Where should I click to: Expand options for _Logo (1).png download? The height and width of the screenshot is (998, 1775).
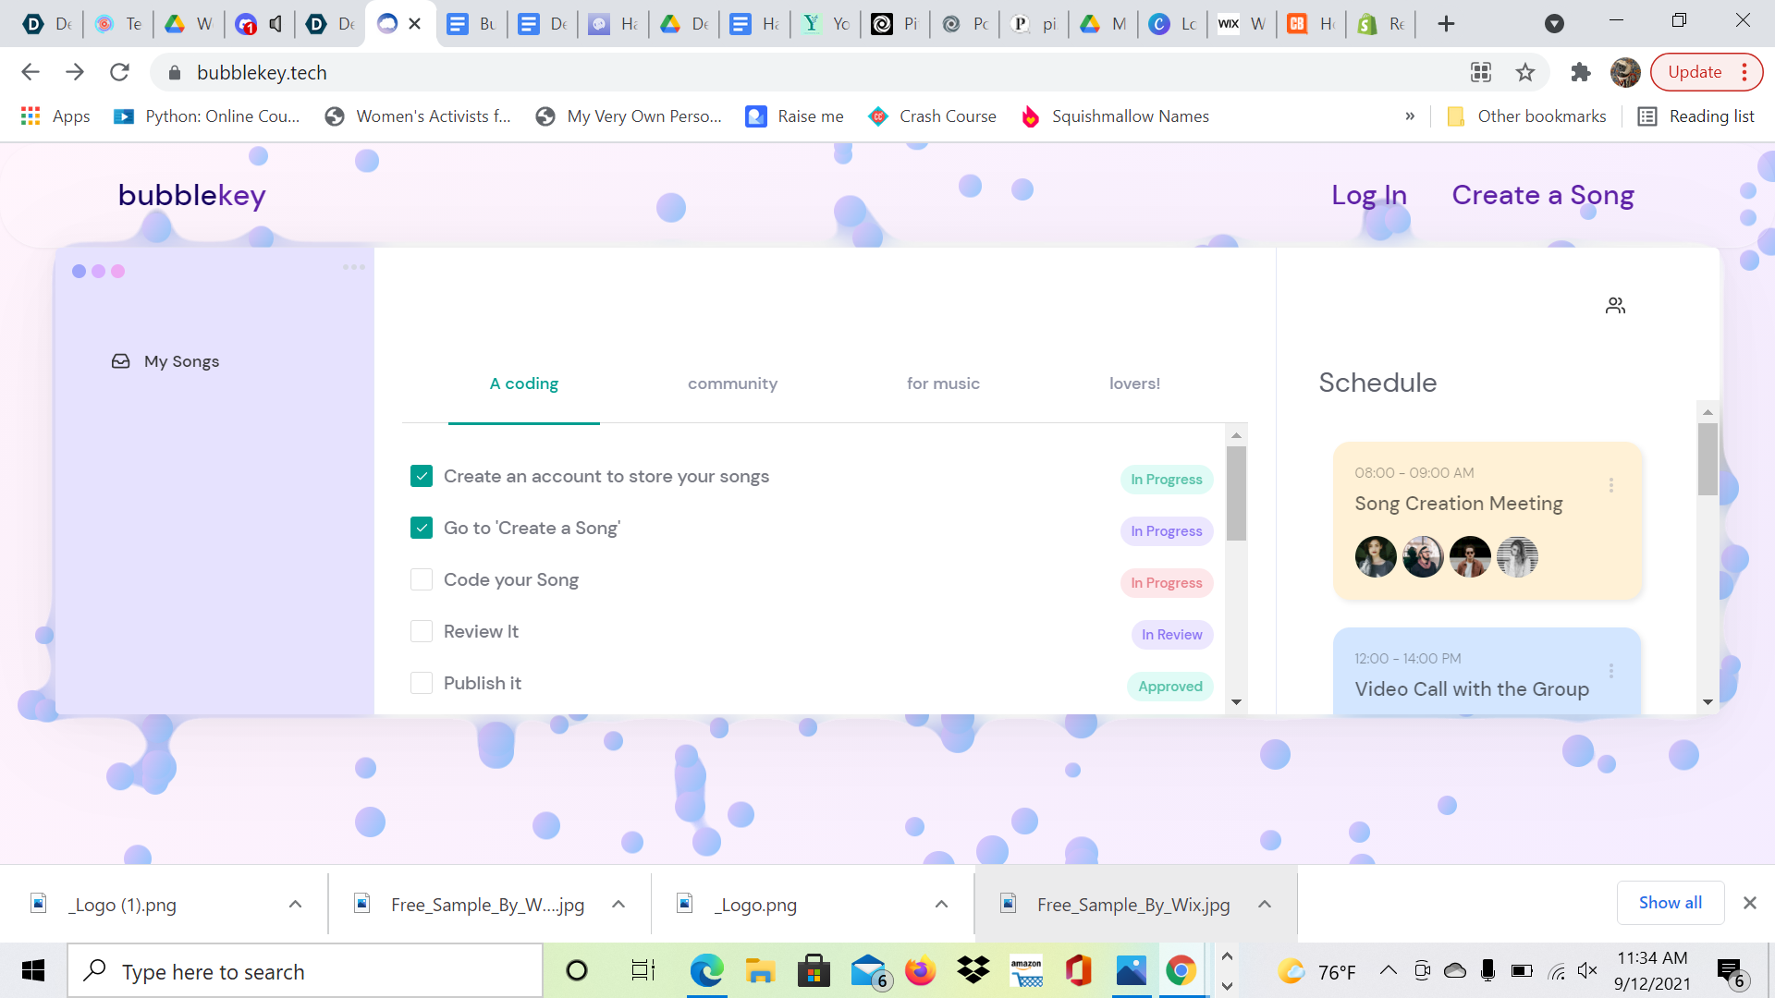click(x=295, y=904)
